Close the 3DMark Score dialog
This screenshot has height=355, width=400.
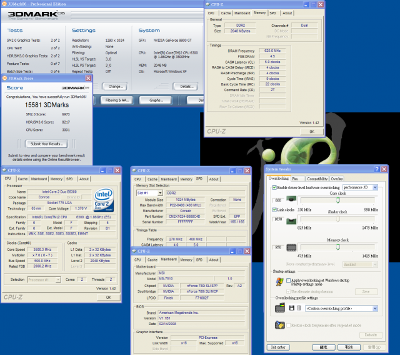coord(88,78)
